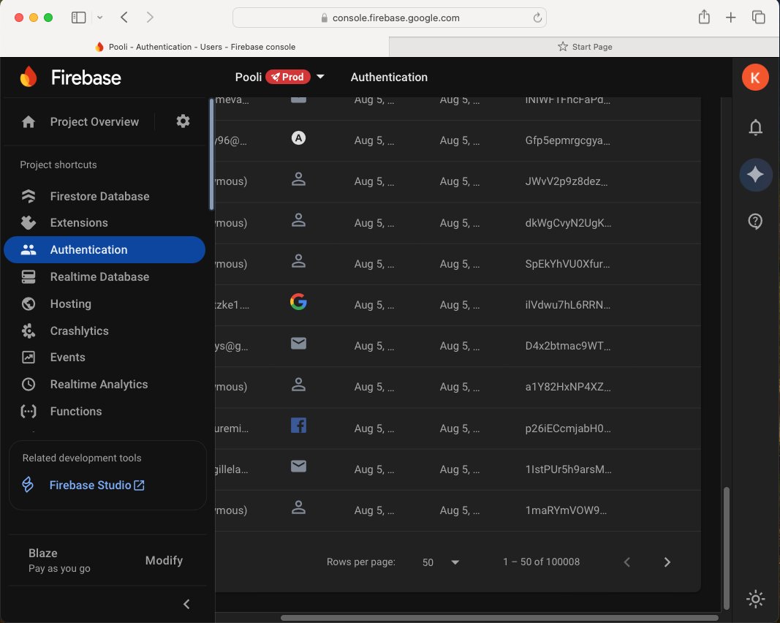780x623 pixels.
Task: Select Pooli Authentication Firebase console tab
Action: coord(194,47)
